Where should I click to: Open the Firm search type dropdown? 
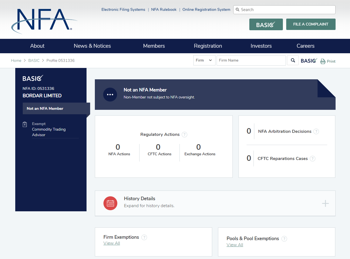click(x=204, y=60)
